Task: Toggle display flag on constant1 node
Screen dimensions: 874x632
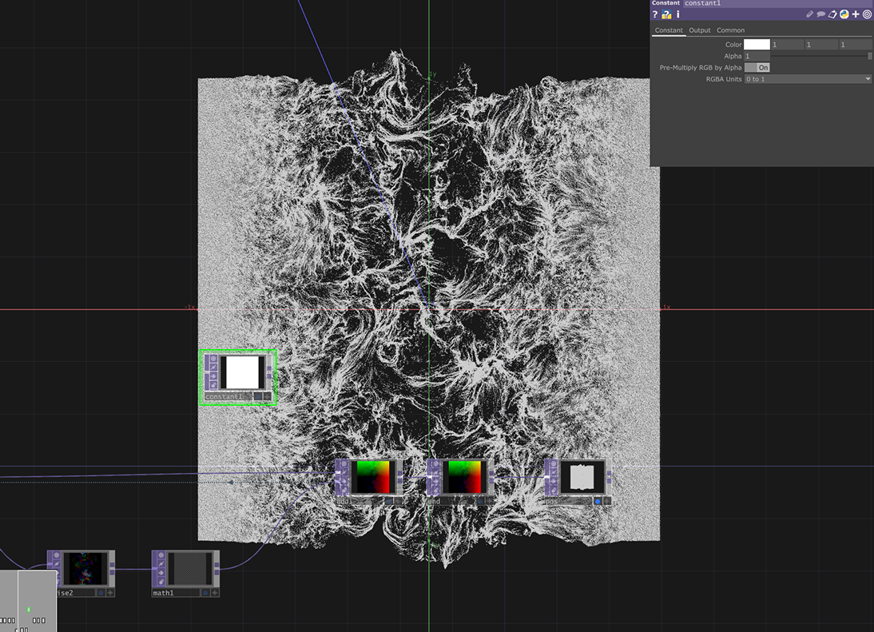Action: [258, 396]
